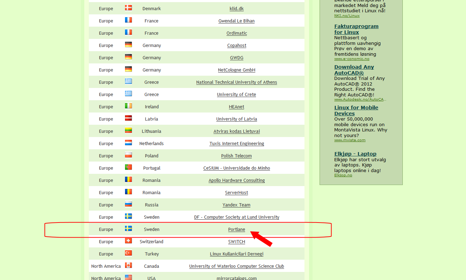The width and height of the screenshot is (466, 280).
Task: Open the Elkjøp - Laptop ad
Action: [x=355, y=154]
